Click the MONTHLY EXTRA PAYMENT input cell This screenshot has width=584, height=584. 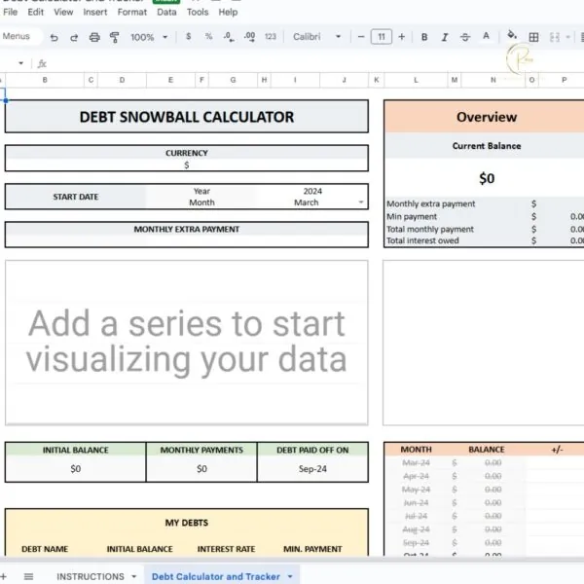(187, 240)
